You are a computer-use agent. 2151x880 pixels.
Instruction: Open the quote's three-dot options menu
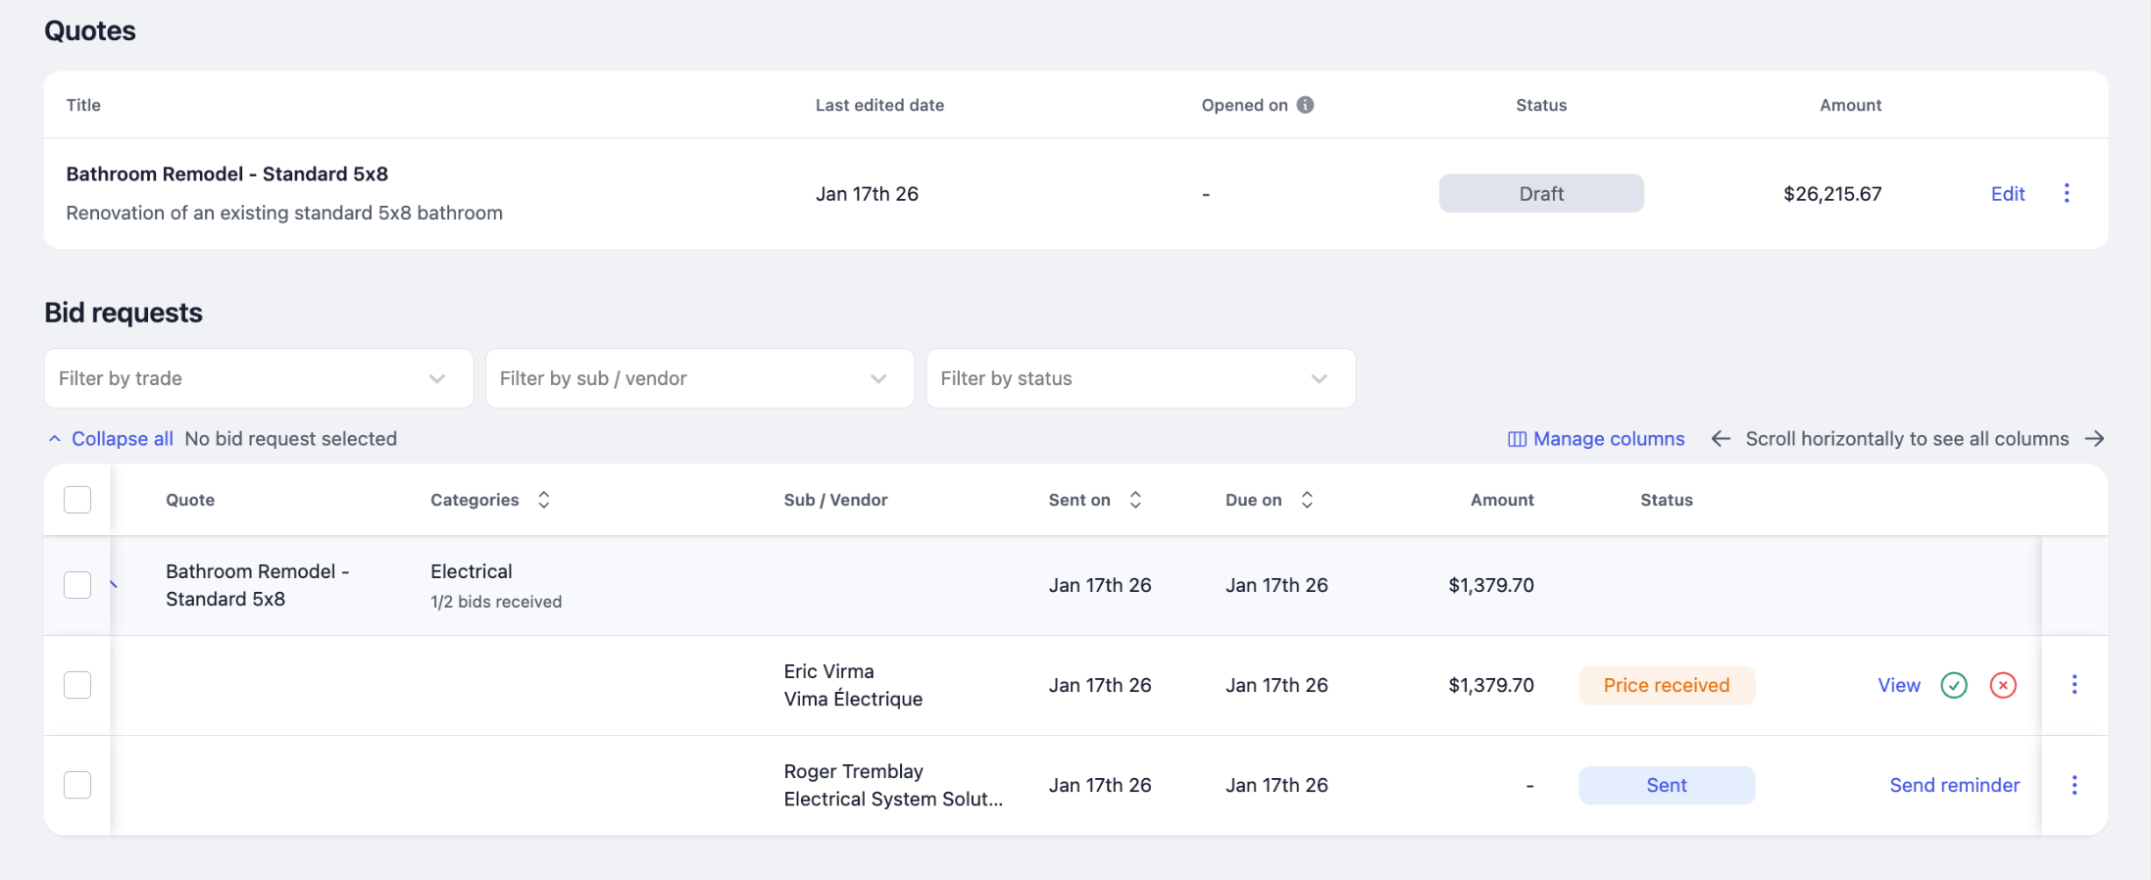tap(2067, 193)
